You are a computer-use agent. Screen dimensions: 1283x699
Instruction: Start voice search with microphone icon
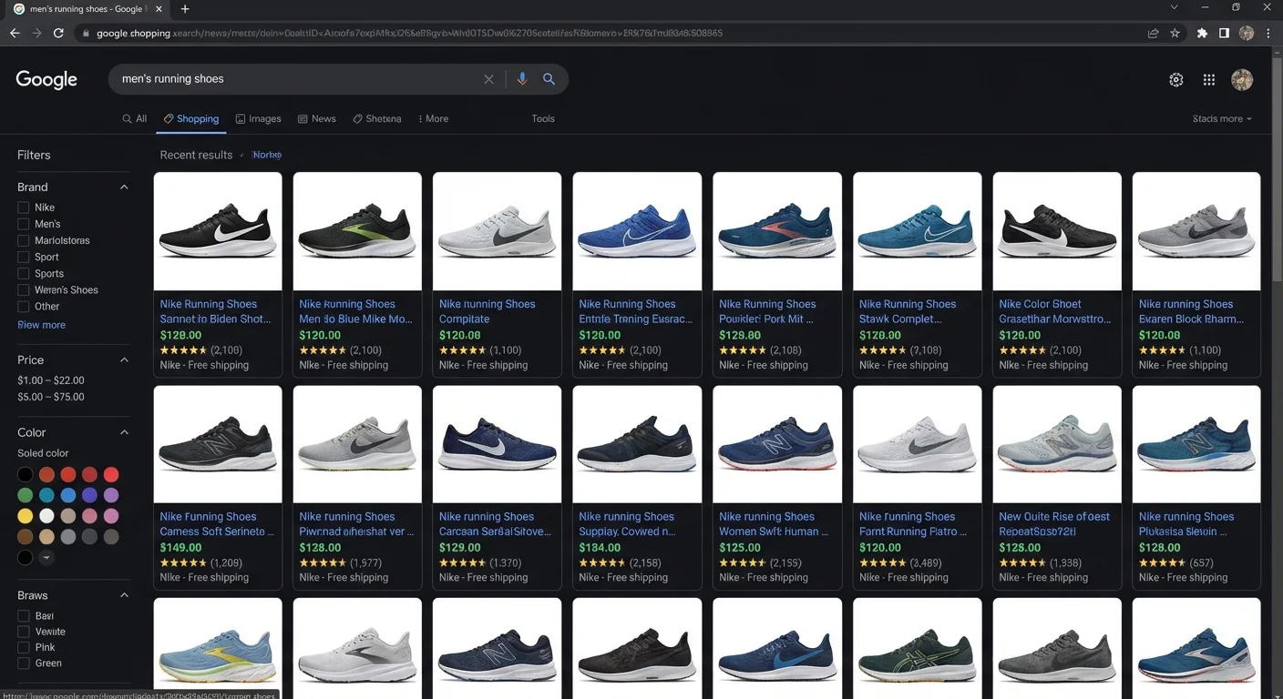pos(521,79)
